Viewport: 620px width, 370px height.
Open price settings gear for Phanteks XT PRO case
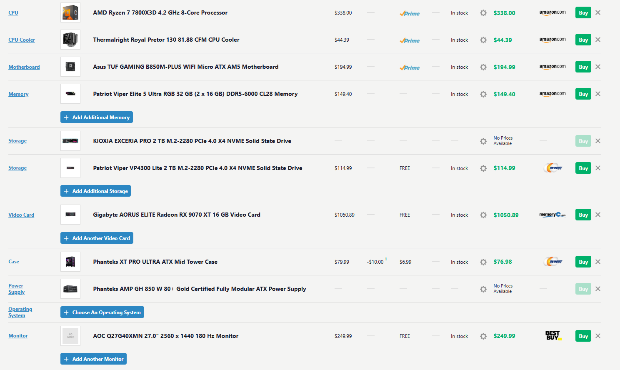[x=483, y=262]
